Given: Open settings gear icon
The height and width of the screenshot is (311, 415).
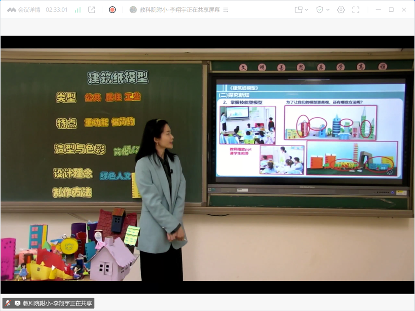Looking at the screenshot, I should point(341,10).
